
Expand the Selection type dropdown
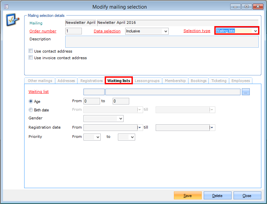[x=255, y=31]
